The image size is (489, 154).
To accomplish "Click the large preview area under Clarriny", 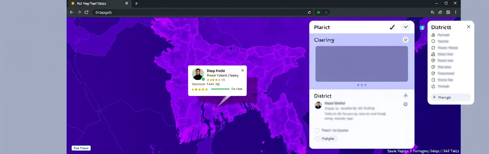I will pyautogui.click(x=362, y=64).
